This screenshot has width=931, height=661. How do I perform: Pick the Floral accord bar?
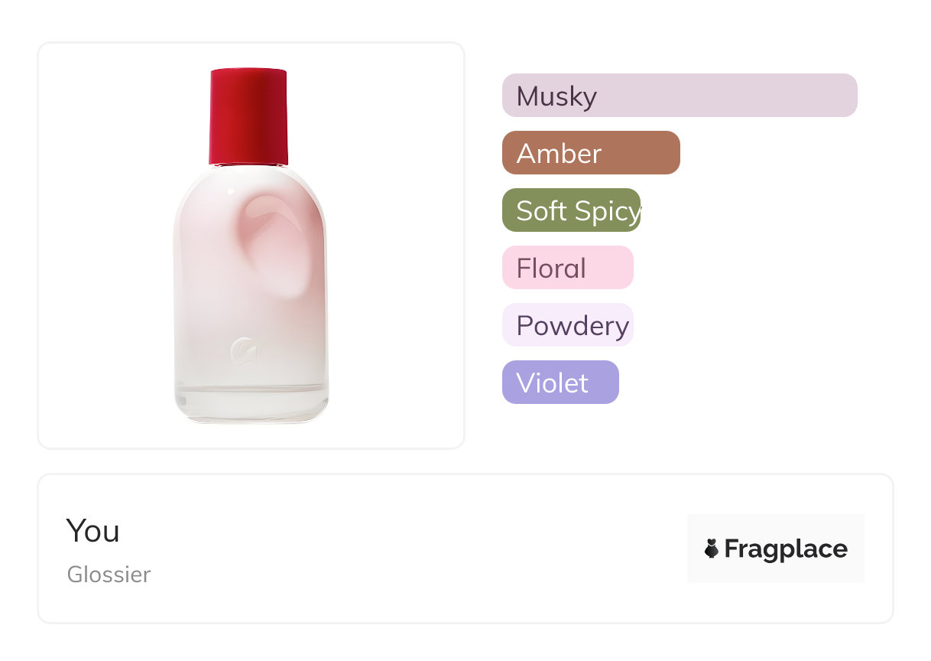point(567,268)
